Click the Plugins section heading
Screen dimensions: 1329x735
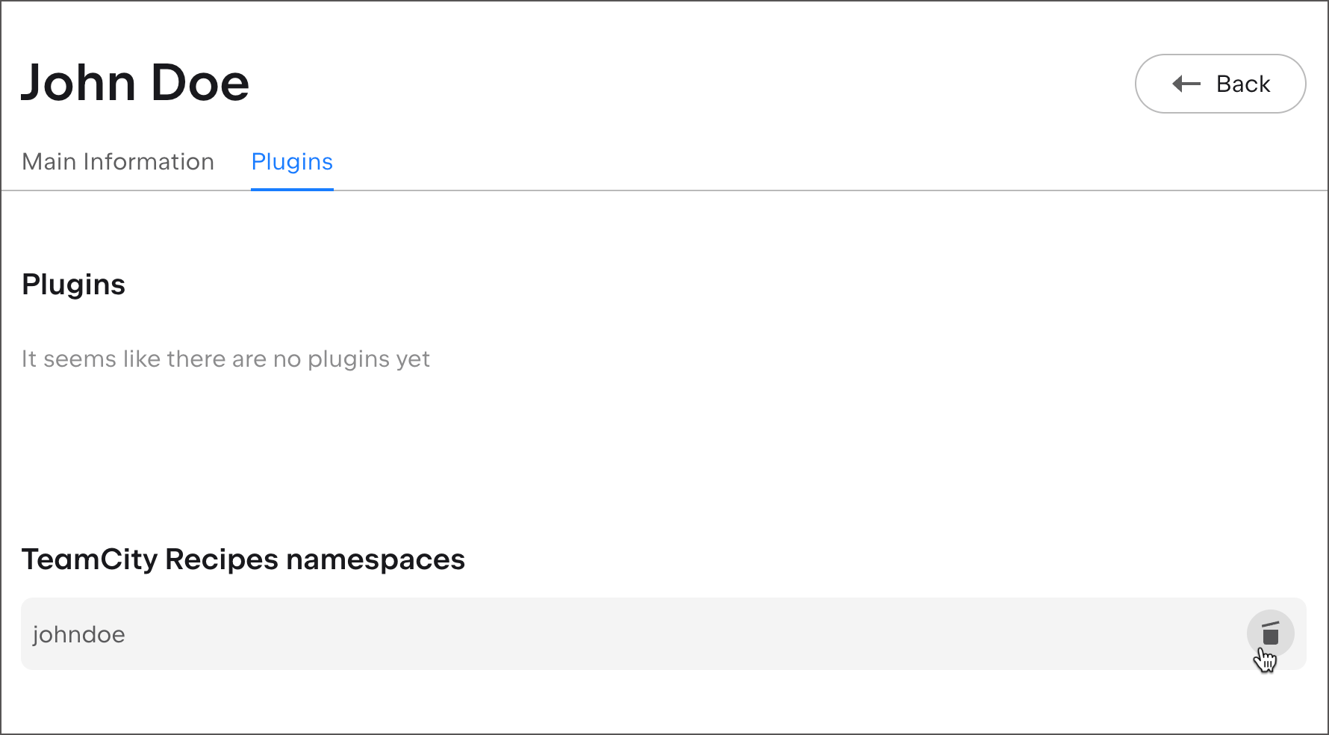[73, 285]
